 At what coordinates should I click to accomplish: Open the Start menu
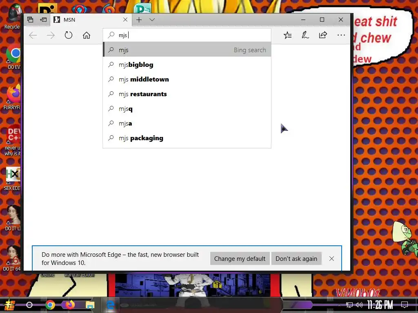[x=10, y=305]
